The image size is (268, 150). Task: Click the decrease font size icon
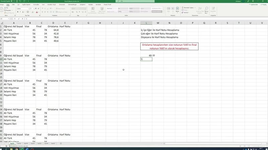pyautogui.click(x=39, y=9)
